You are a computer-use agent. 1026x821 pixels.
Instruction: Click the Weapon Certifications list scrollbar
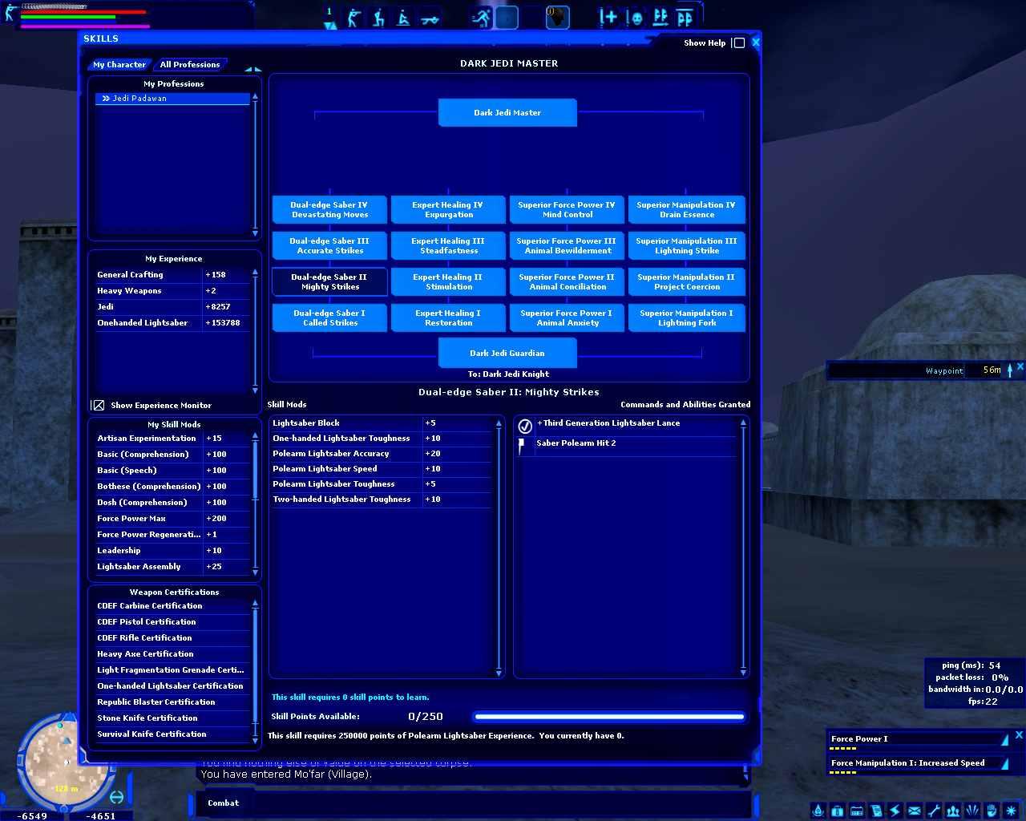256,672
